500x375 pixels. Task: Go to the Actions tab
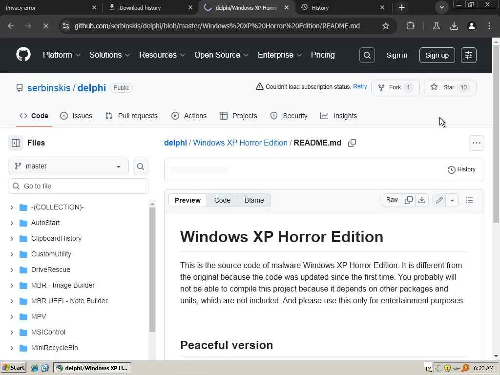[189, 116]
